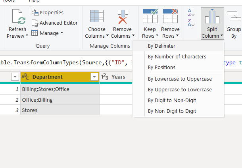Screen dimensions: 242x168
Task: Select the Billing;Stores;Office cell
Action: point(60,89)
